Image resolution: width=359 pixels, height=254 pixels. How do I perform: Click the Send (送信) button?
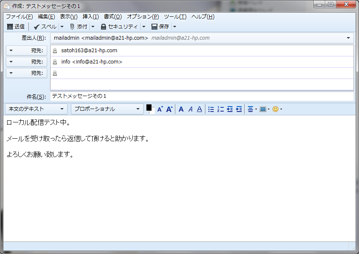16,27
